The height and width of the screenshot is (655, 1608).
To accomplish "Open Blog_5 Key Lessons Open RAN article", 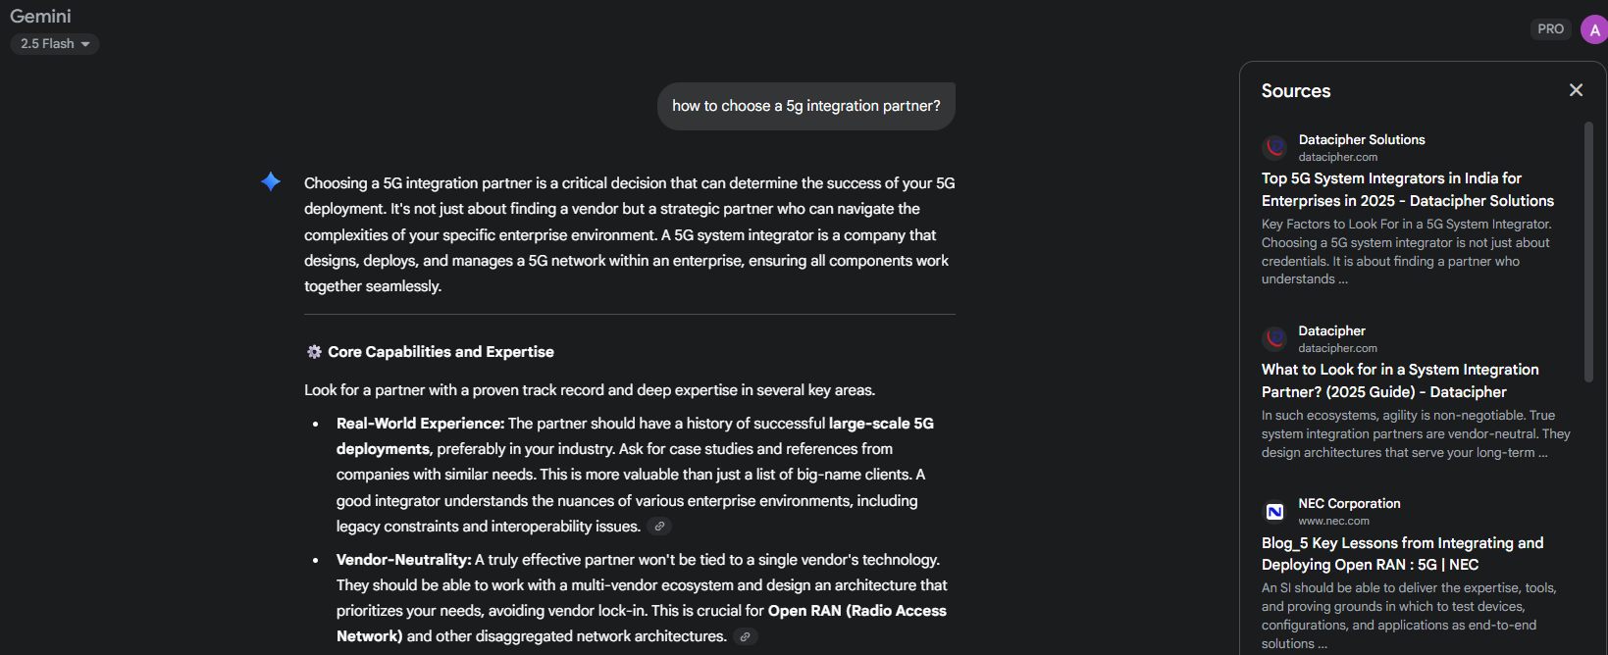I will [1402, 554].
